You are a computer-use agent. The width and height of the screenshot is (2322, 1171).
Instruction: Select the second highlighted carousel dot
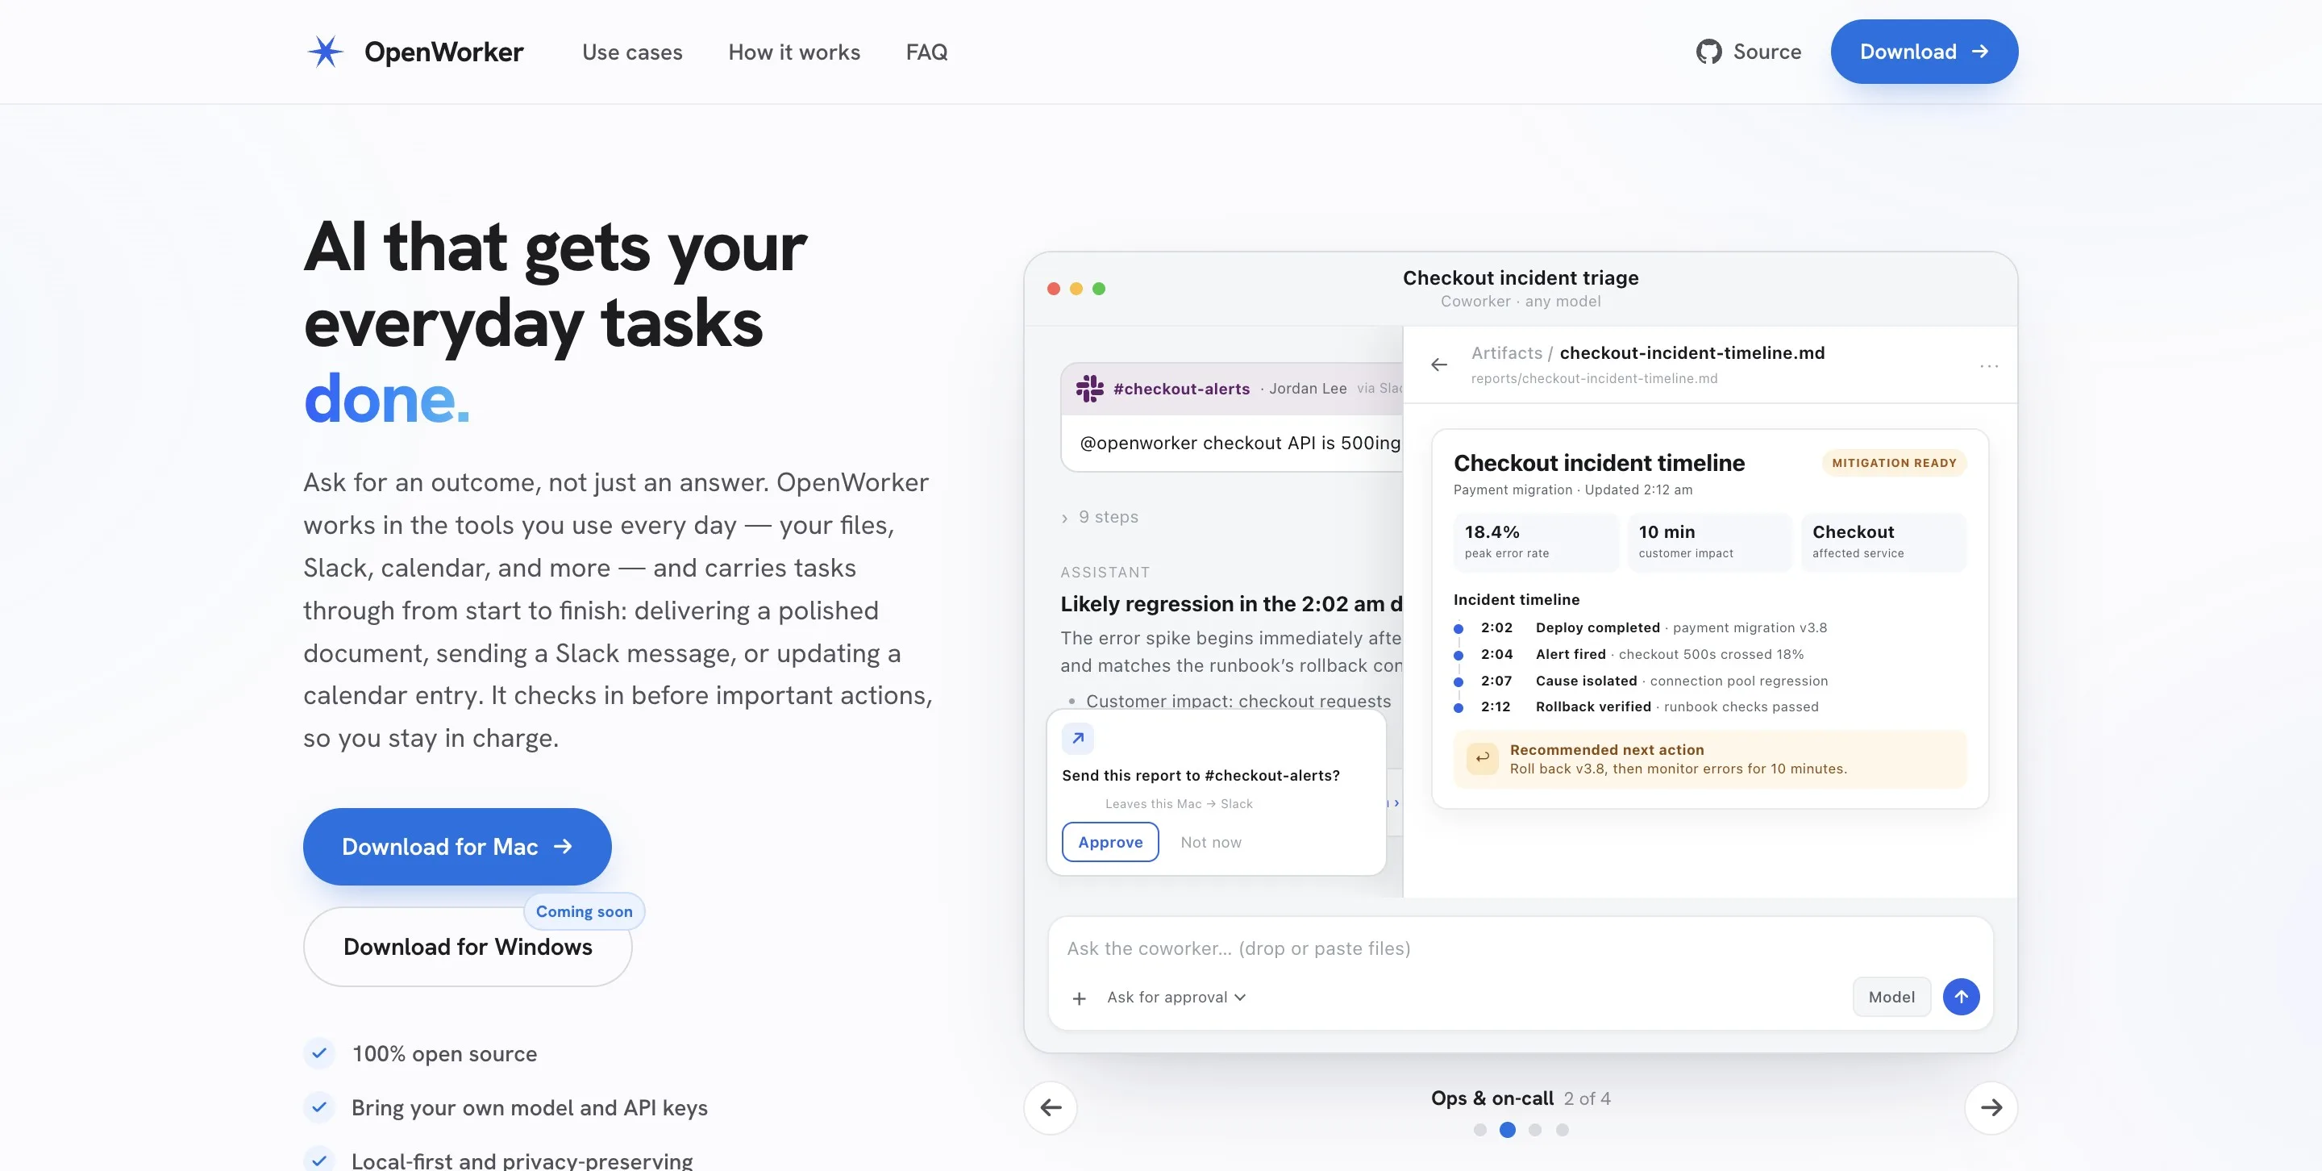pos(1507,1130)
